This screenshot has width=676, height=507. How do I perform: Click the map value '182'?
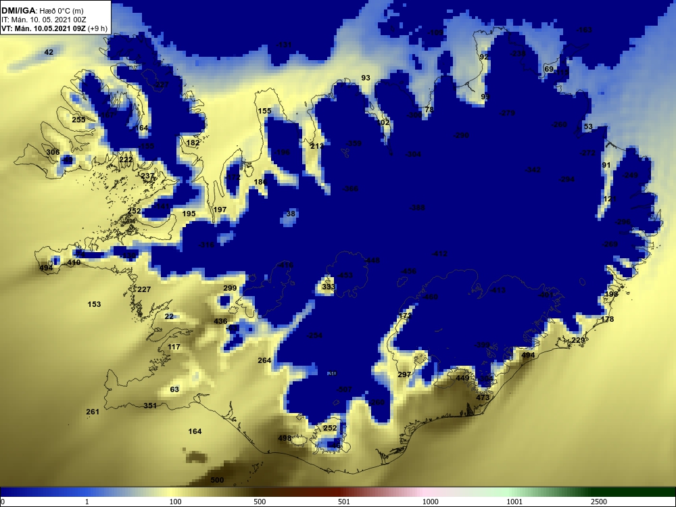(x=193, y=143)
